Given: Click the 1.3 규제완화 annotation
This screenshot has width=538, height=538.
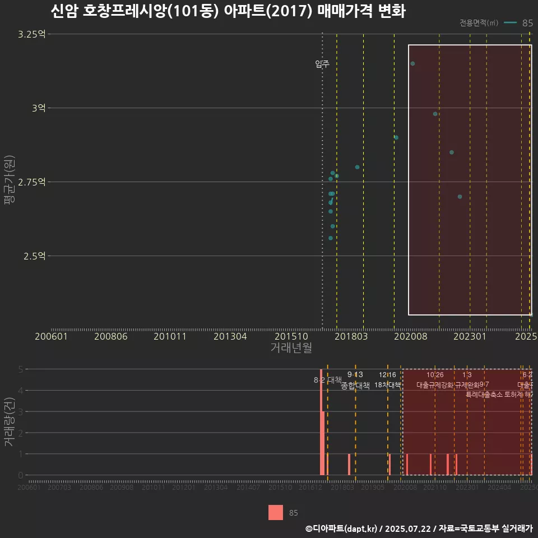Looking at the screenshot, I should tap(467, 380).
